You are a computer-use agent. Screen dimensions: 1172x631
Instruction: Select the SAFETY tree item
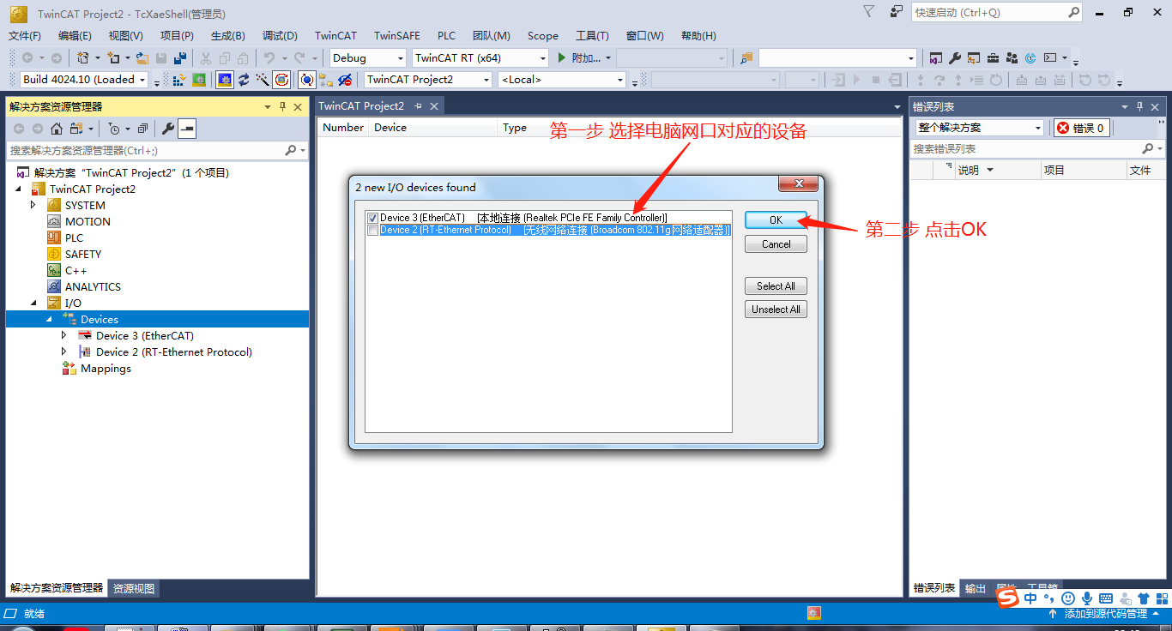[x=83, y=254]
